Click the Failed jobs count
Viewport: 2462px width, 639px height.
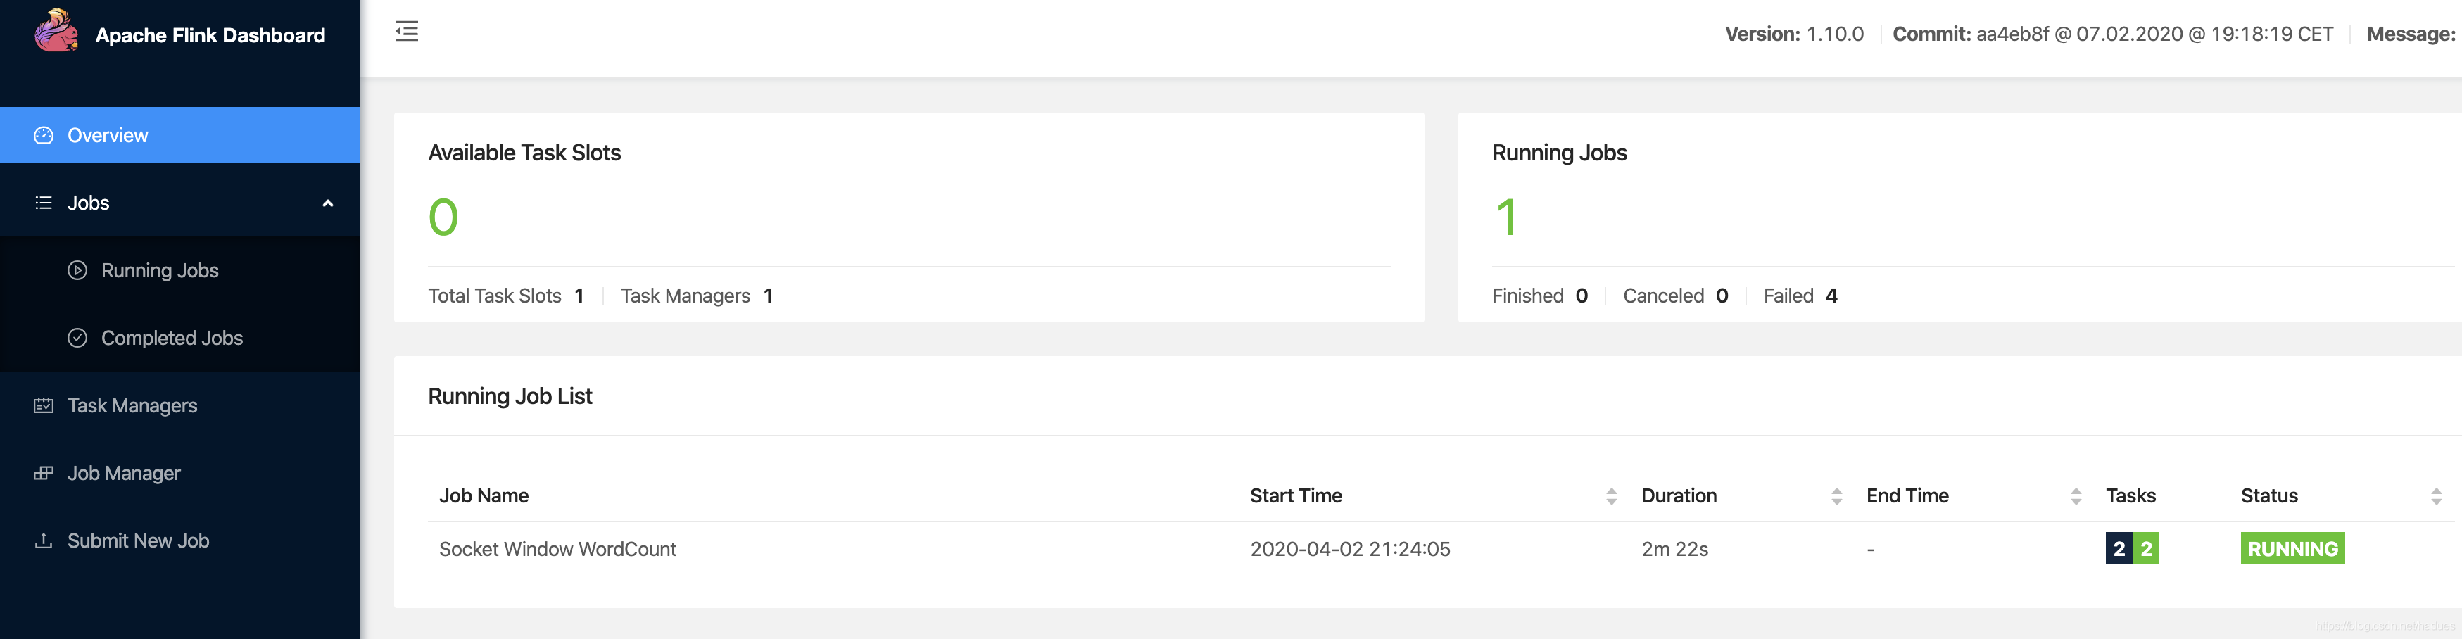pyautogui.click(x=1832, y=296)
